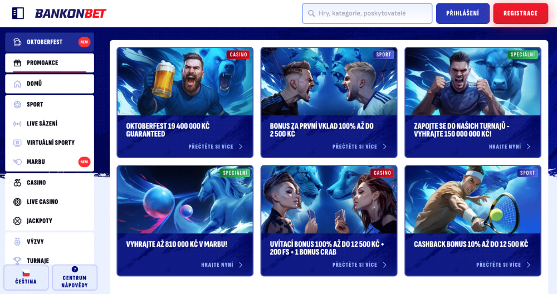Open the Čeština language selector

pyautogui.click(x=26, y=277)
